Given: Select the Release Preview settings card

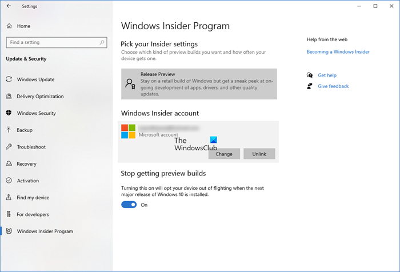Looking at the screenshot, I should (199, 84).
